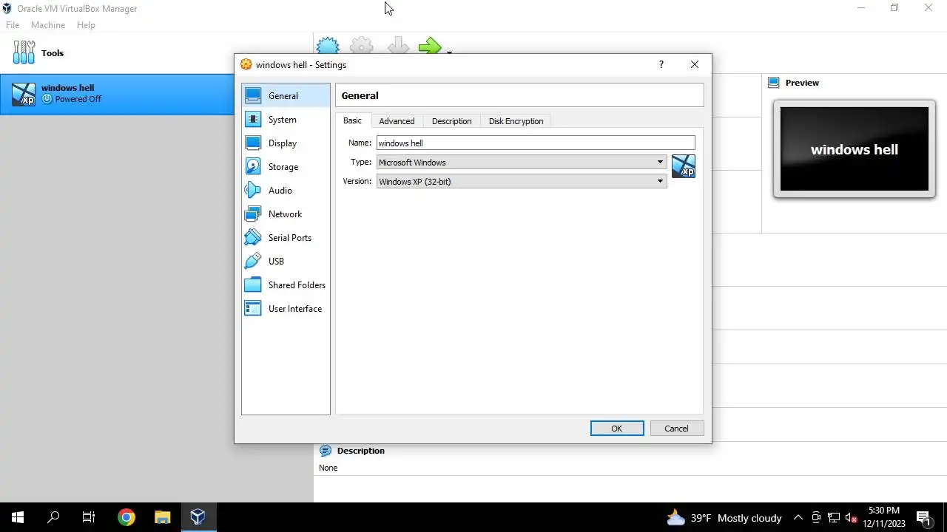Open taskbar Search
Image resolution: width=947 pixels, height=532 pixels.
click(x=53, y=517)
